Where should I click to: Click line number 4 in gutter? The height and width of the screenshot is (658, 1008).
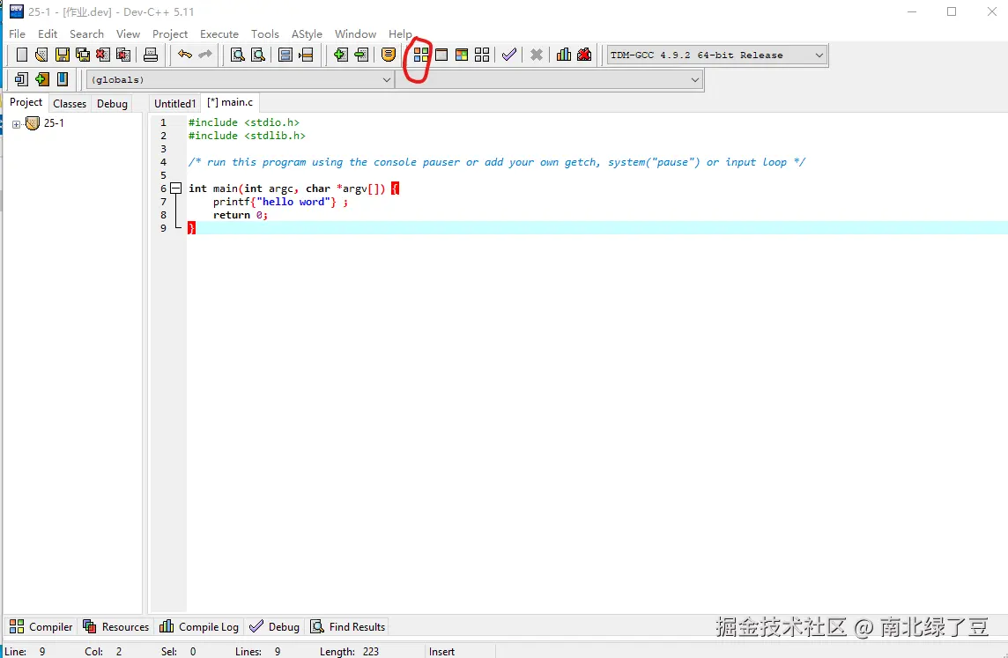pyautogui.click(x=163, y=162)
